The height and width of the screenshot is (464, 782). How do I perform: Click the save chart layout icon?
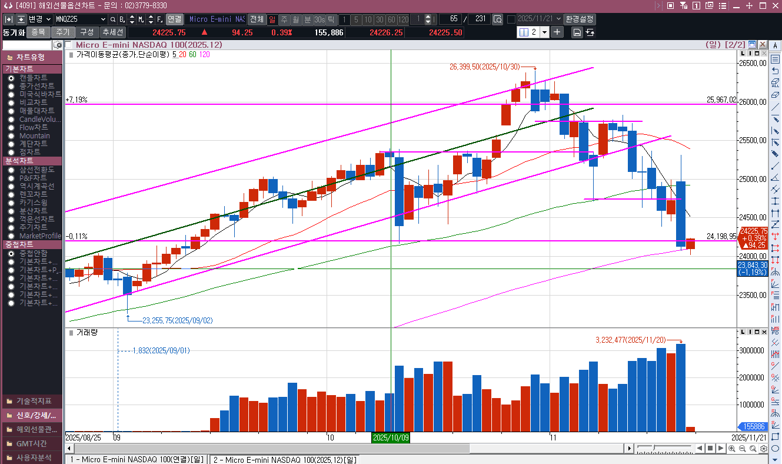click(x=577, y=32)
